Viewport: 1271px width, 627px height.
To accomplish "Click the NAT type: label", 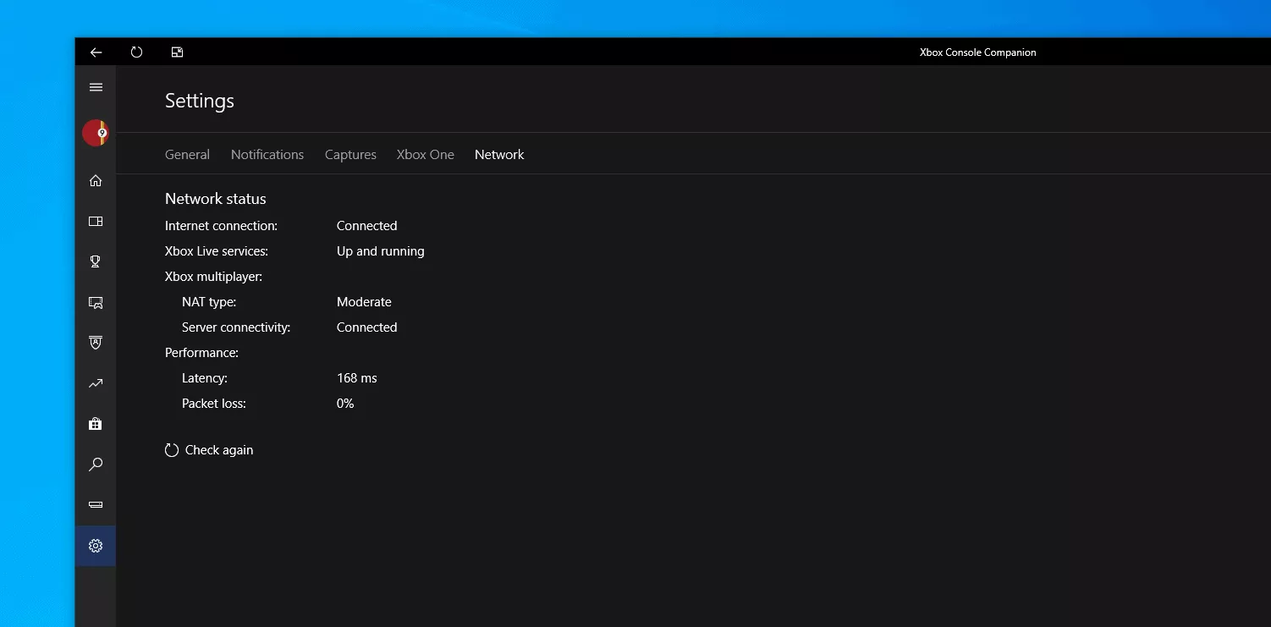I will click(209, 302).
